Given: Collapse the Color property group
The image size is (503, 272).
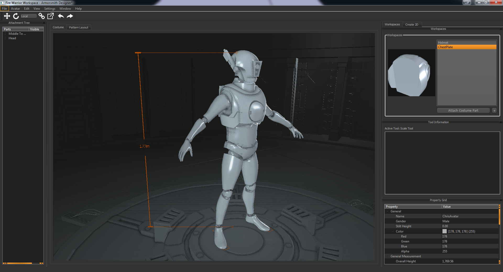Looking at the screenshot, I should click(393, 231).
